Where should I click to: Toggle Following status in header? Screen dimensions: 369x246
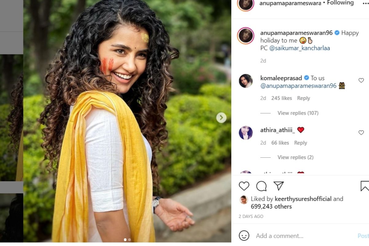click(x=340, y=3)
